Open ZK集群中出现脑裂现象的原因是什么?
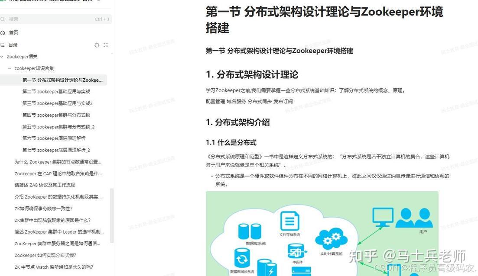 (x=52, y=220)
